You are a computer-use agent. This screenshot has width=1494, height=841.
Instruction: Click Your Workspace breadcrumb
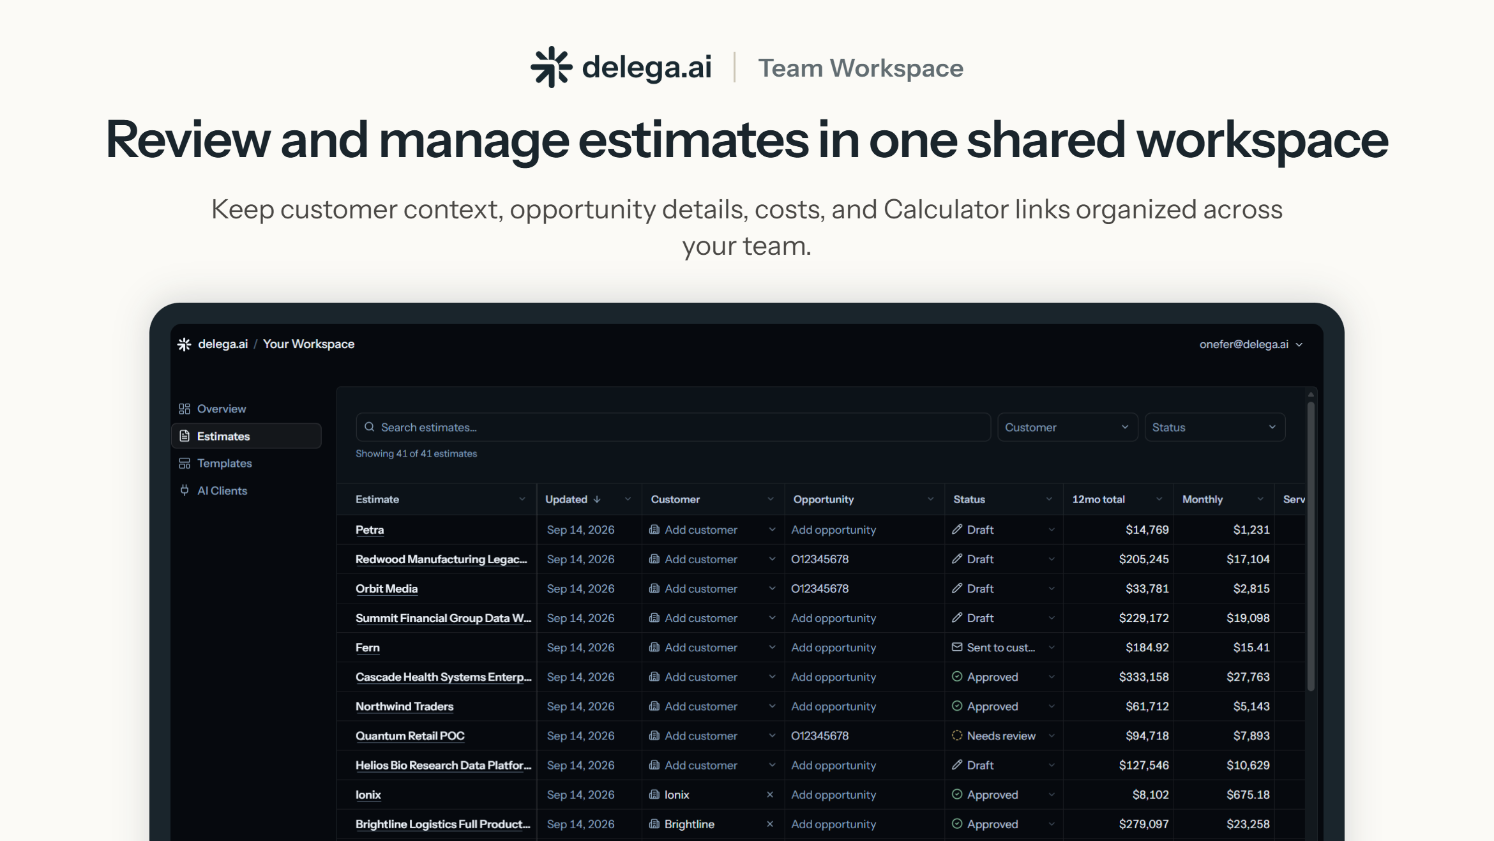[x=308, y=344]
